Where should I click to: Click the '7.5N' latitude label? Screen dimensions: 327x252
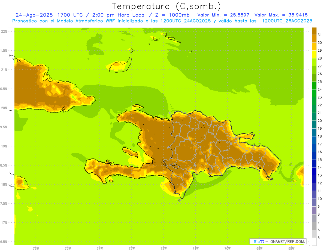pos(4,204)
